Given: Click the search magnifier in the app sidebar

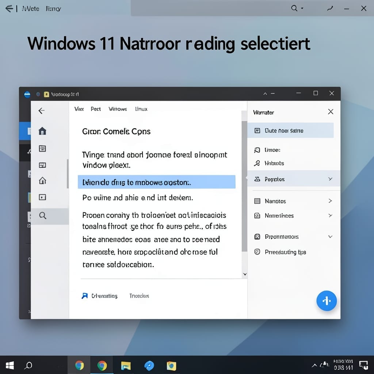Looking at the screenshot, I should click(43, 215).
